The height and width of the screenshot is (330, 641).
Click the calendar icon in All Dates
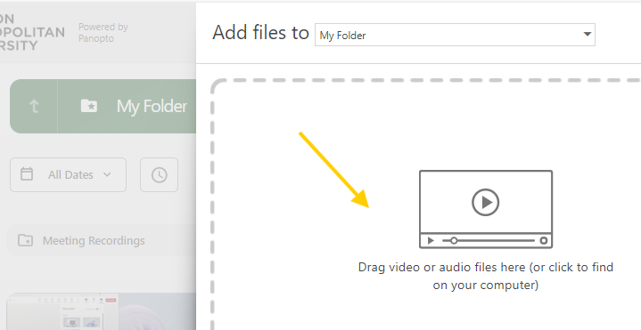(x=27, y=174)
